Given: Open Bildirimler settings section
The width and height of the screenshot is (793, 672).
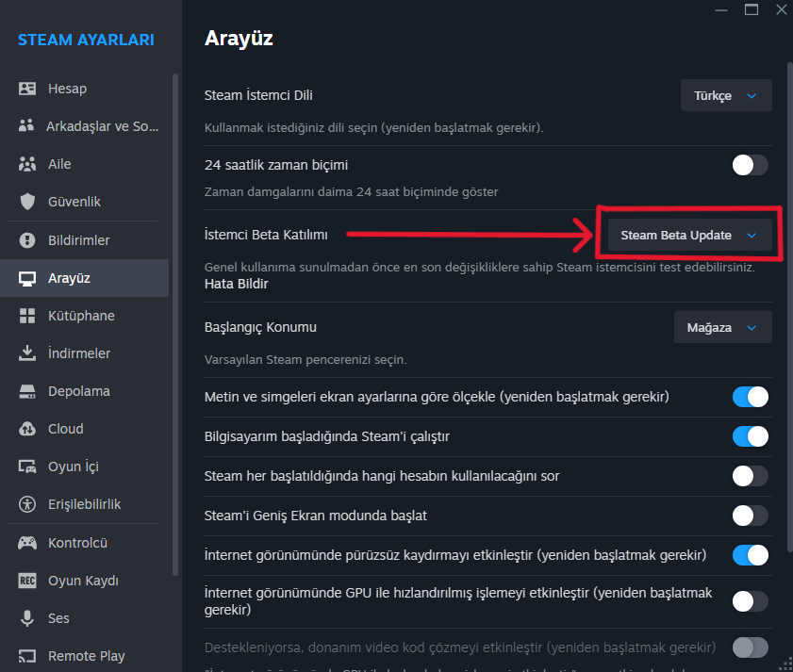Looking at the screenshot, I should click(x=85, y=240).
